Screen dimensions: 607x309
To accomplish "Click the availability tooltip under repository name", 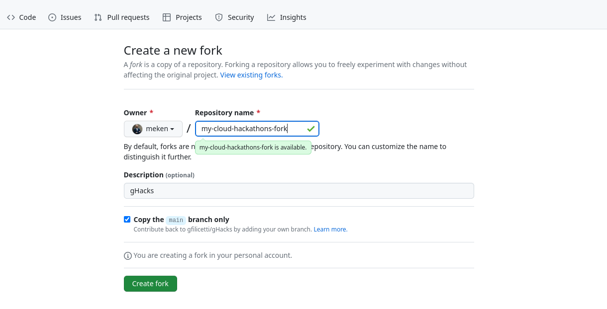I will [x=253, y=147].
